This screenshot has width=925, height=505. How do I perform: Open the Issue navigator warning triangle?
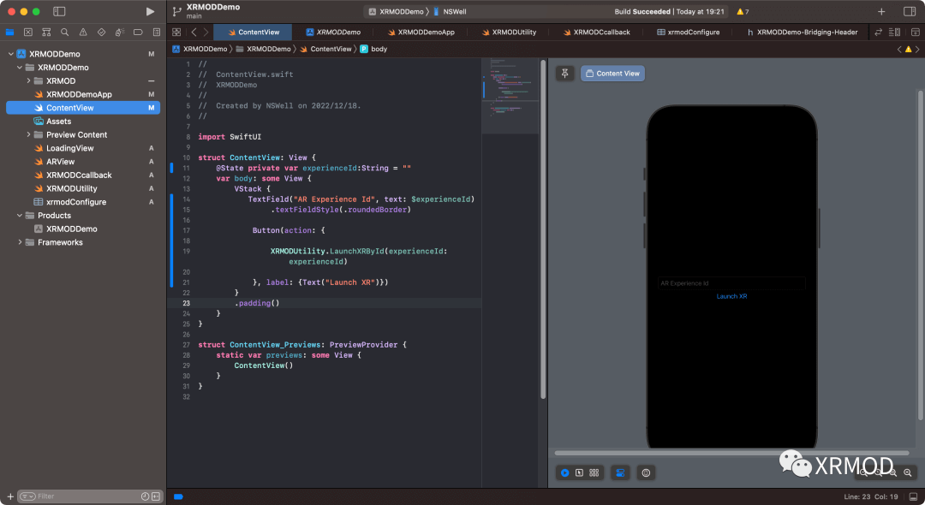point(82,33)
